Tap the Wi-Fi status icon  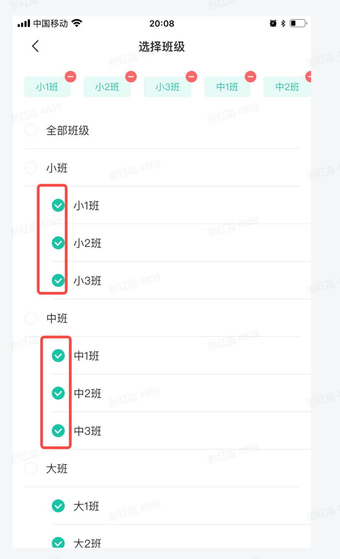77,23
